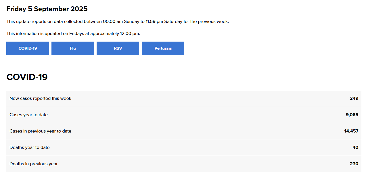This screenshot has width=368, height=177.
Task: Click 'Cases in previous year to date' label
Action: click(x=40, y=131)
